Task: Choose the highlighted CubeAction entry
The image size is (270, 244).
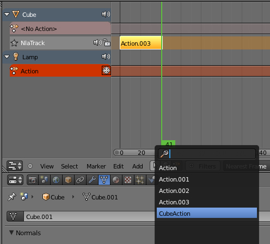Action: [x=207, y=213]
